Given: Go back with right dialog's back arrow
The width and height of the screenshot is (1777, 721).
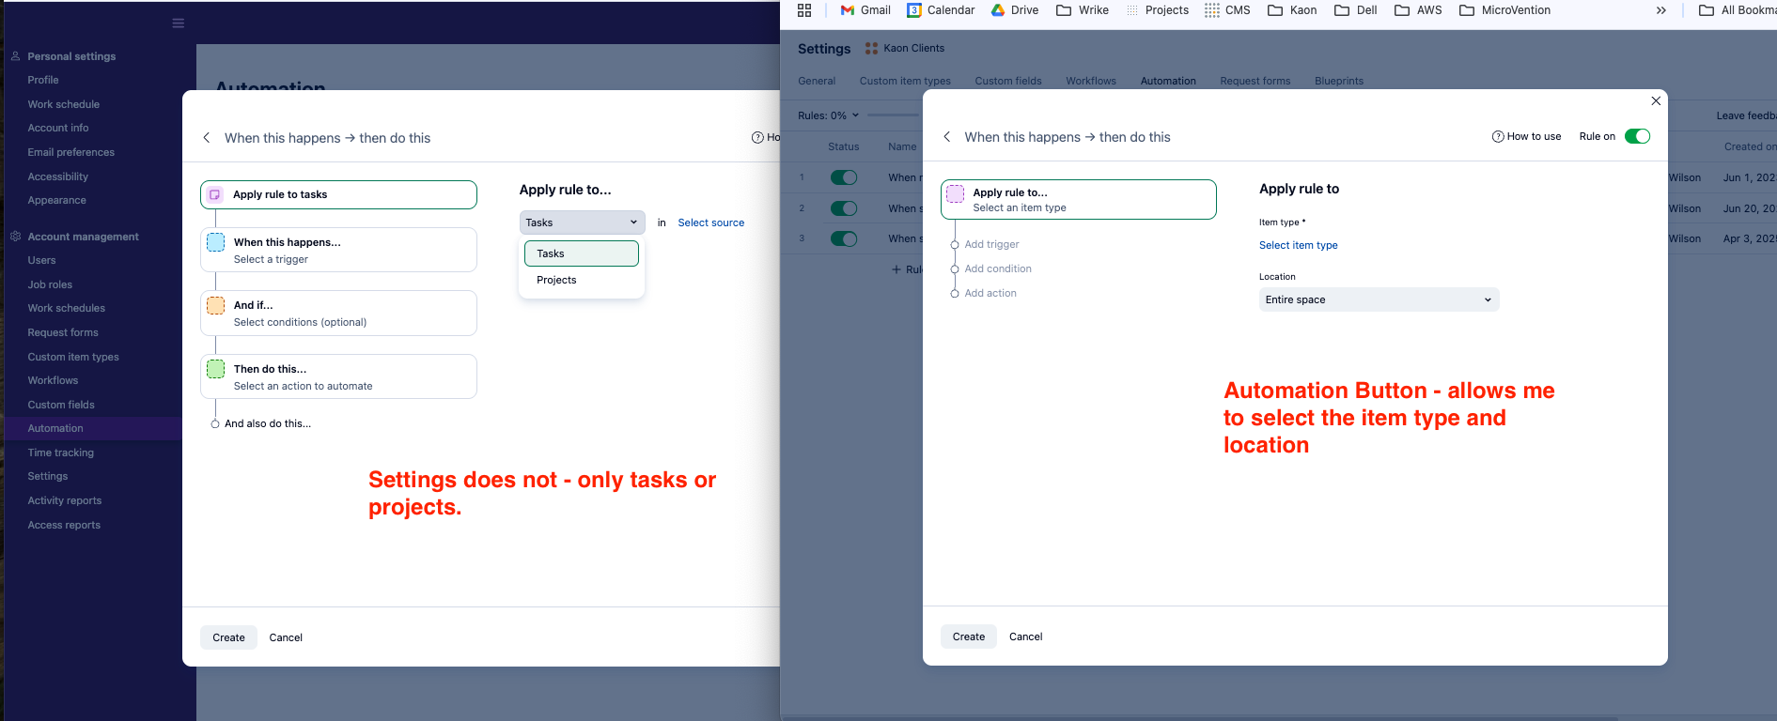Looking at the screenshot, I should coord(947,137).
